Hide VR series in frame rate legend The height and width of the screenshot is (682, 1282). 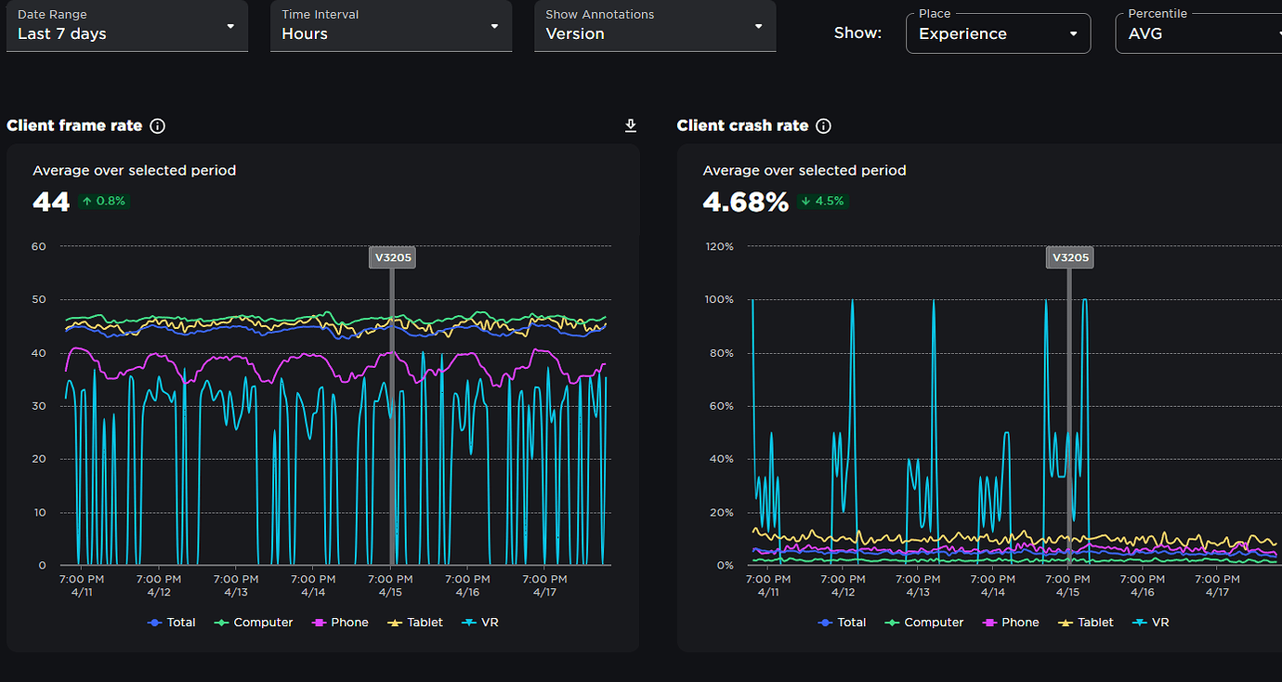point(480,623)
